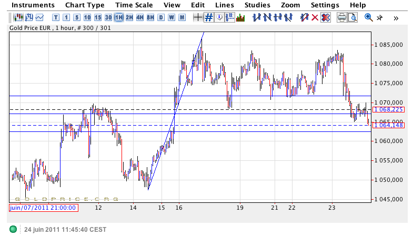Click the juin/07/2011 21:00:00 date label

[x=44, y=208]
